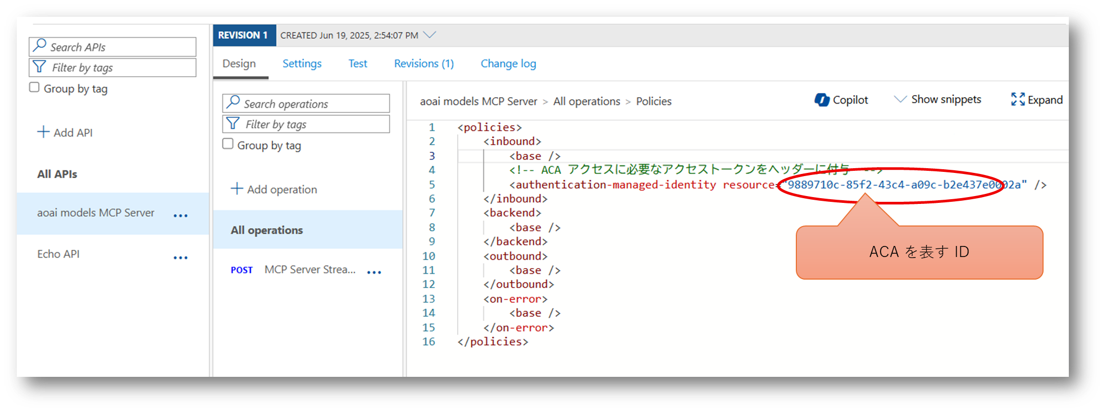Screen dimensions: 1103x411
Task: Click the Policies breadcrumb
Action: [x=654, y=101]
